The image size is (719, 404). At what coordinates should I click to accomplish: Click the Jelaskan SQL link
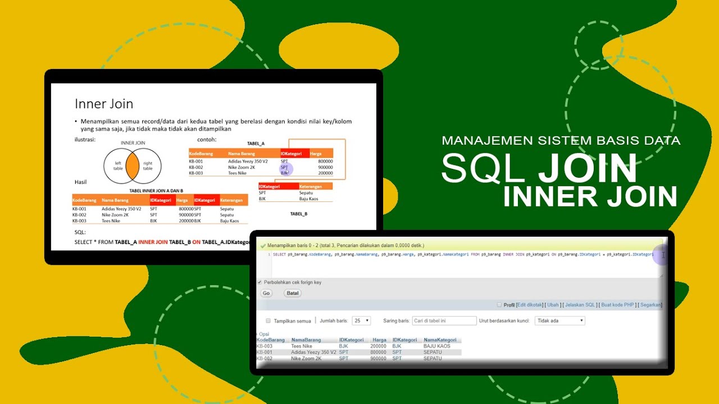point(580,305)
